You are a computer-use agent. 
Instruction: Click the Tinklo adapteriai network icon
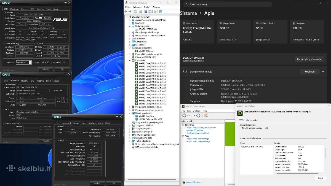tap(134, 141)
